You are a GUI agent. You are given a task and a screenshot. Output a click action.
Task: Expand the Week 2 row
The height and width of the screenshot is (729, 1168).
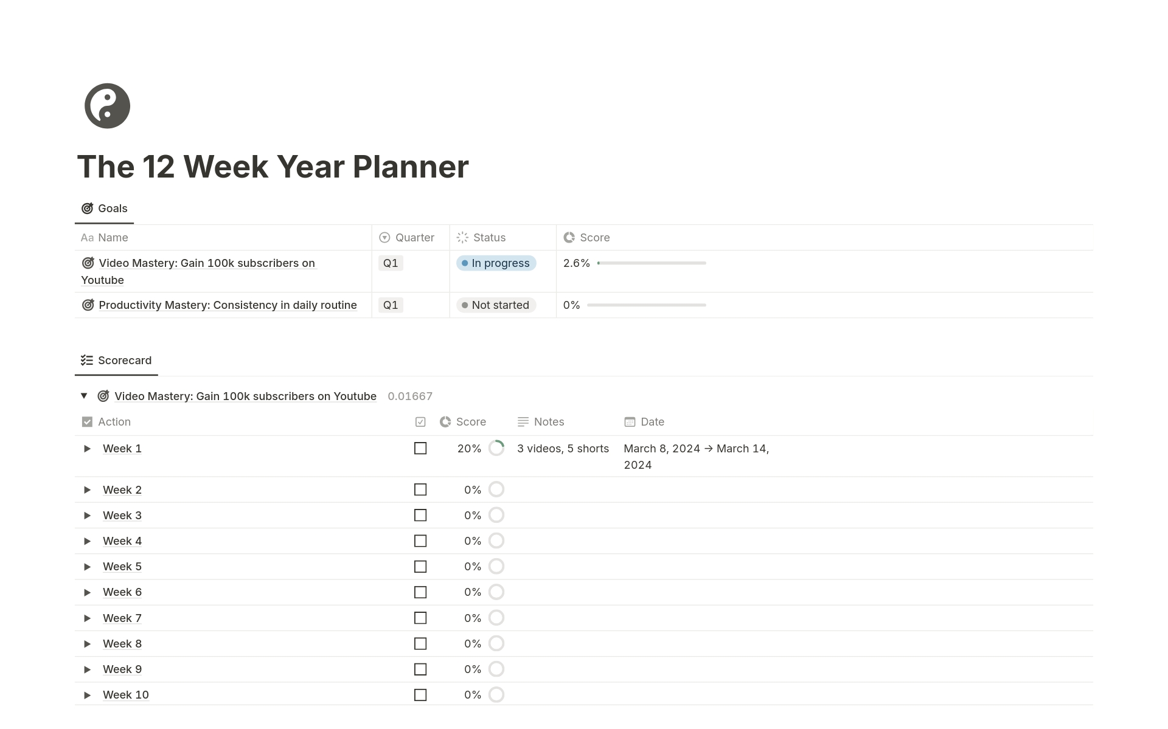[87, 489]
